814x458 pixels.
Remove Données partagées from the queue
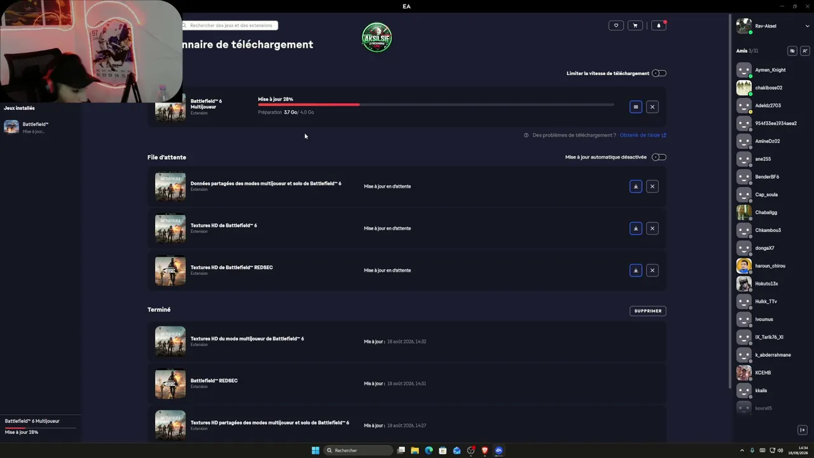tap(652, 186)
